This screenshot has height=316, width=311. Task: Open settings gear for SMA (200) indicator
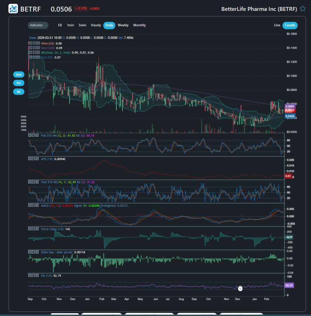(34, 48)
